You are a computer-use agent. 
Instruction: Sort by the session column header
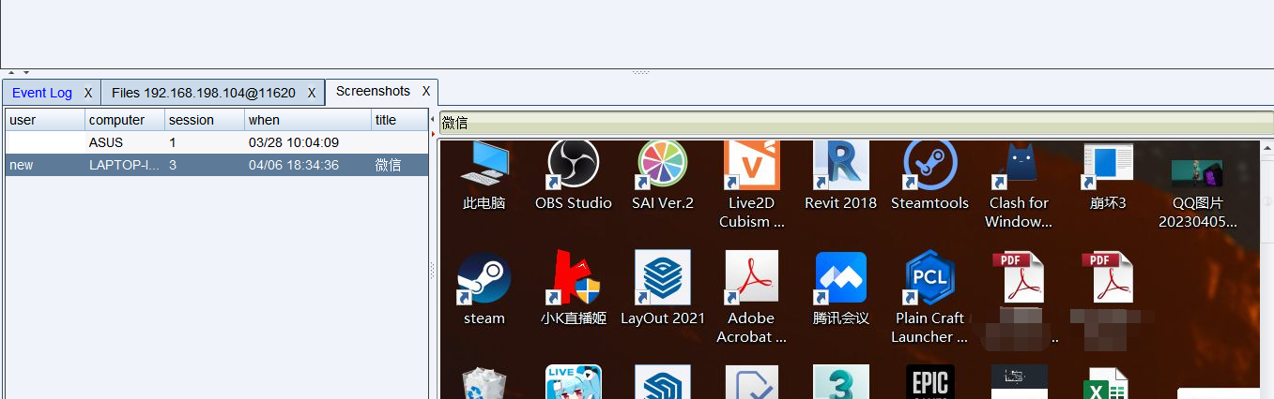[205, 120]
